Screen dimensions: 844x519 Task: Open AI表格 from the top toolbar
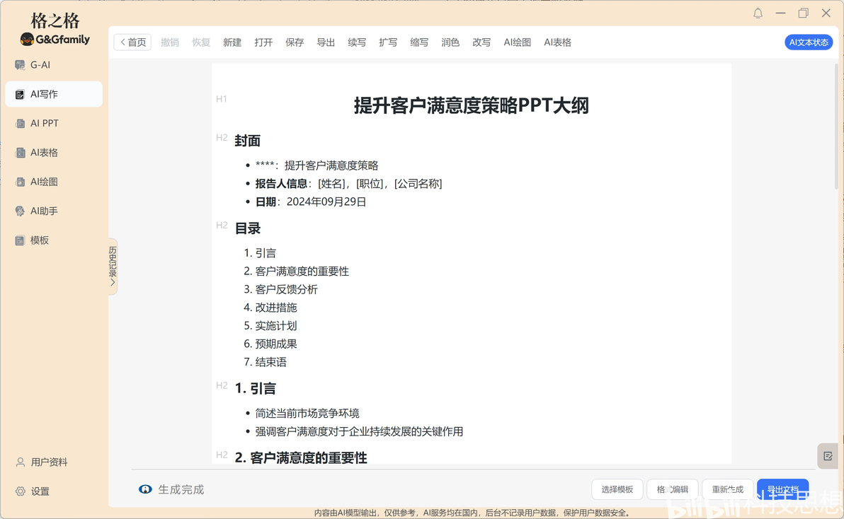(x=558, y=42)
